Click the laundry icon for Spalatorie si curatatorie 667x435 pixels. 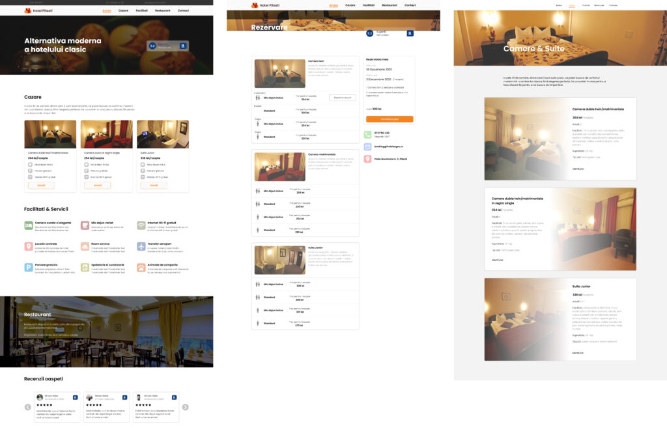[x=85, y=267]
